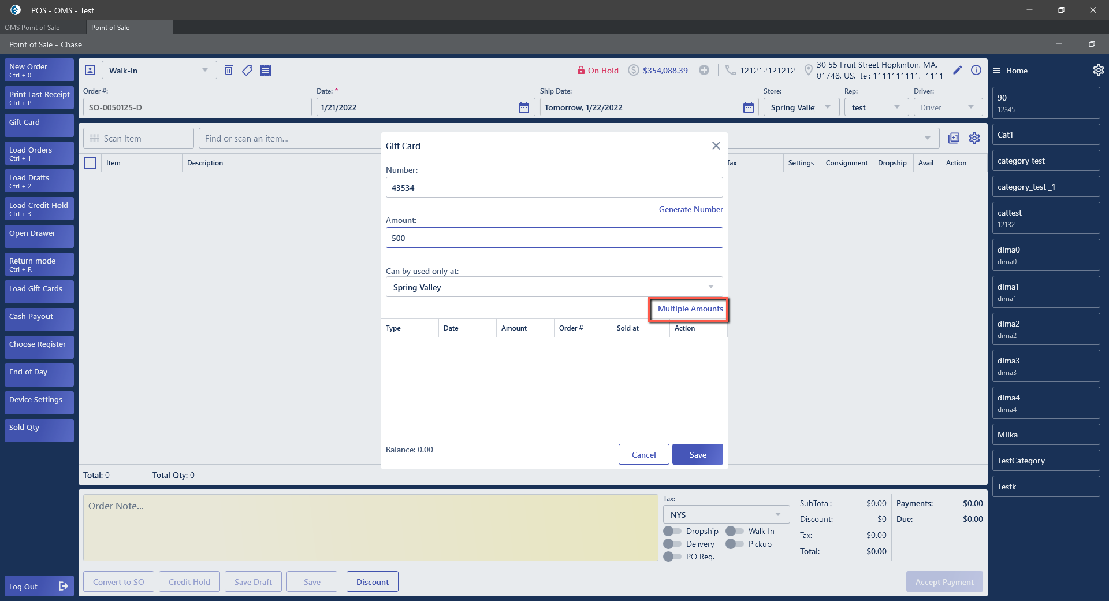Edit customer details with the pencil icon
The width and height of the screenshot is (1109, 601).
click(x=958, y=70)
